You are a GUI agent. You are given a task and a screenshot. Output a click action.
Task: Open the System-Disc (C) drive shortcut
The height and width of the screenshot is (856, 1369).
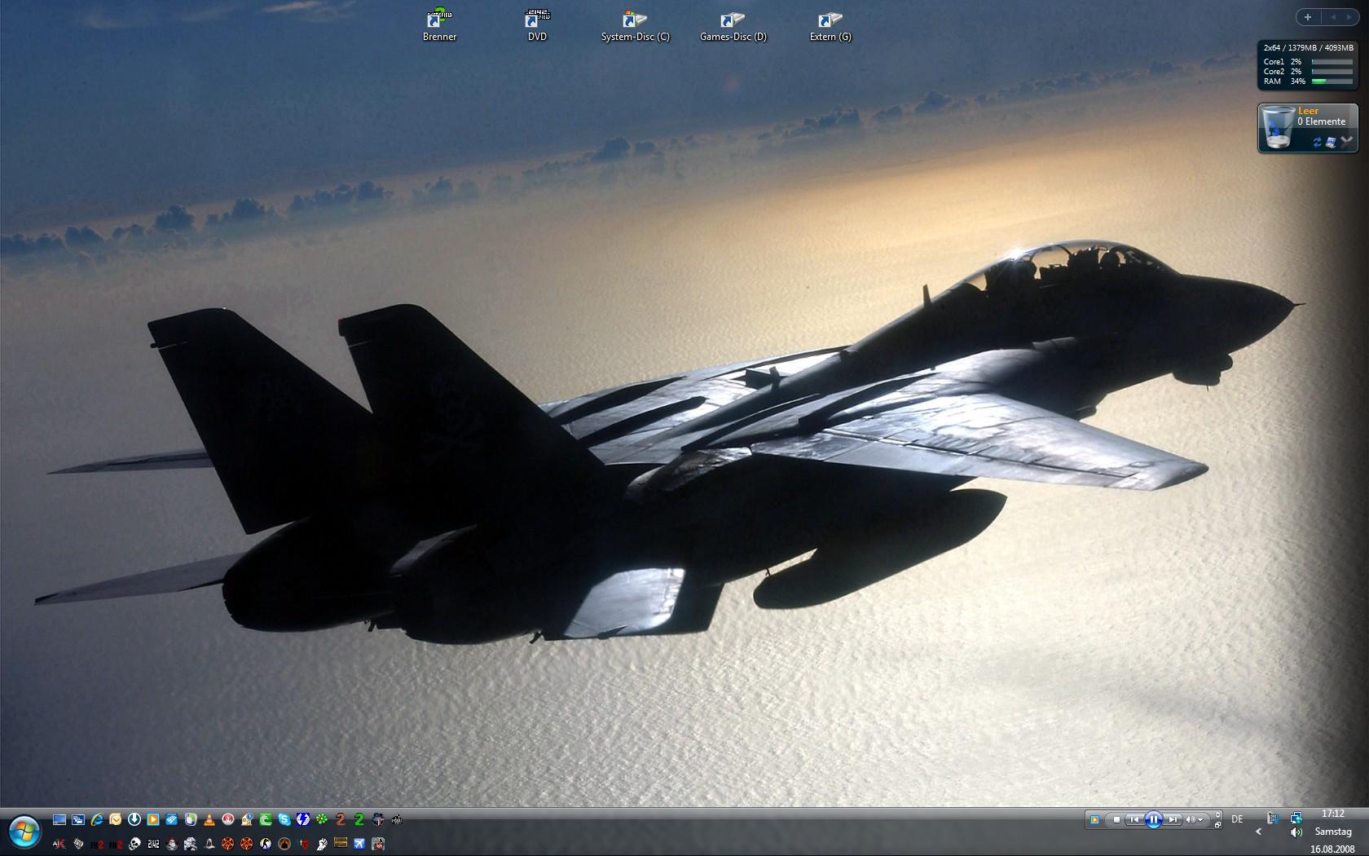(635, 24)
